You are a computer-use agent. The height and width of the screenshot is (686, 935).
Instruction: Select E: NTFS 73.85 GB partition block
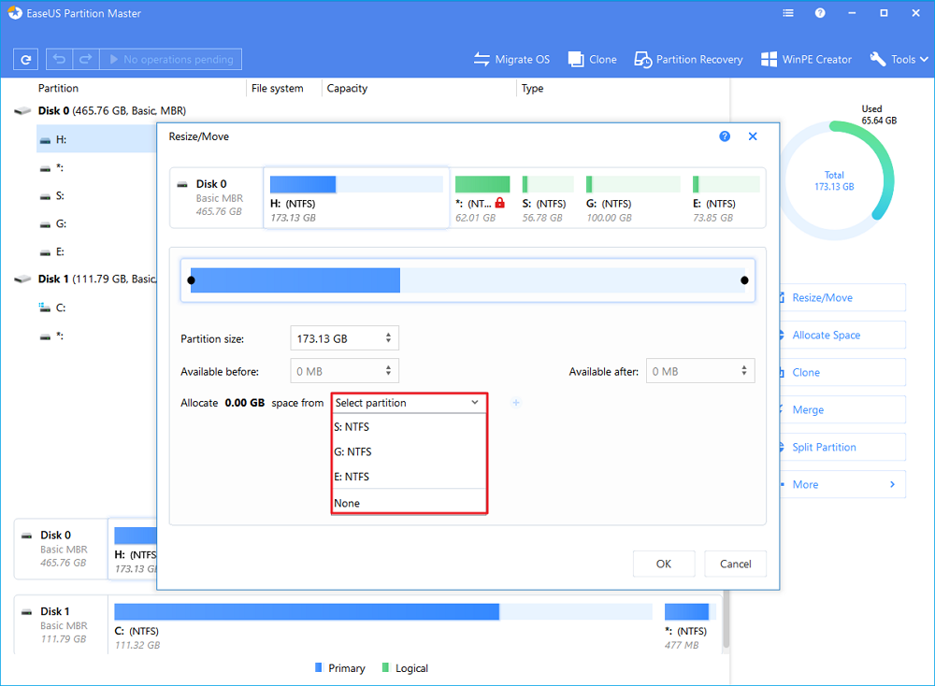[726, 198]
